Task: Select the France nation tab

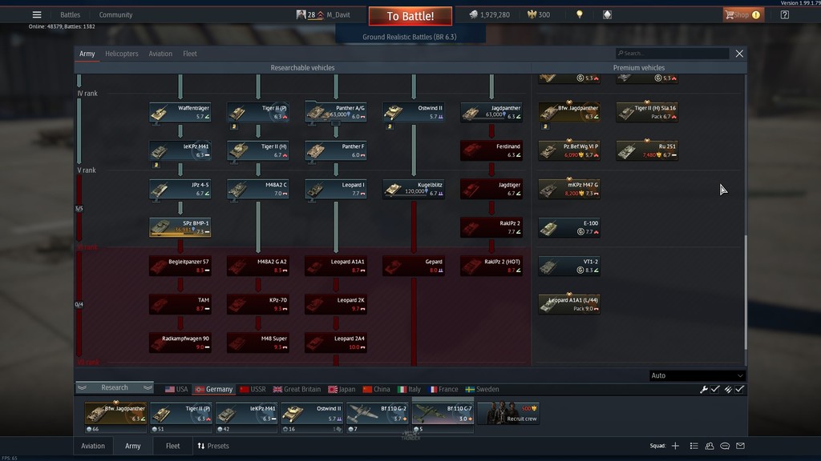Action: point(443,390)
